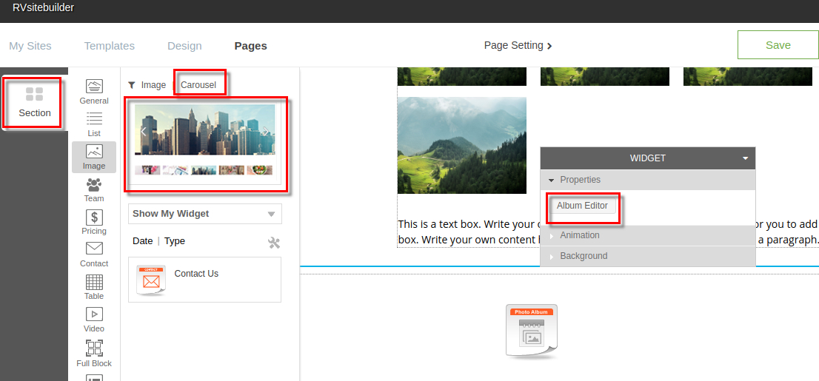Click the Save button
Image resolution: width=819 pixels, height=381 pixels.
(x=778, y=45)
